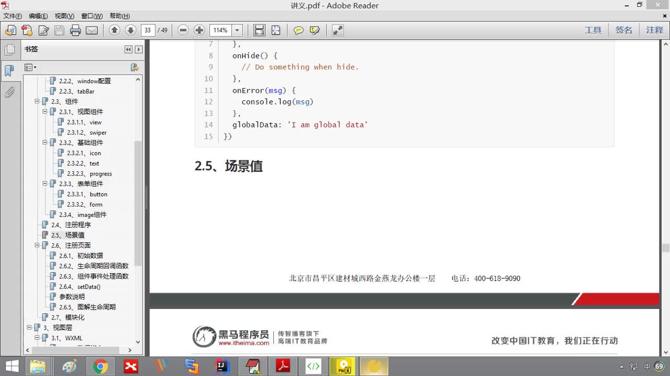Add a sticky note comment
670x376 pixels.
click(x=298, y=30)
